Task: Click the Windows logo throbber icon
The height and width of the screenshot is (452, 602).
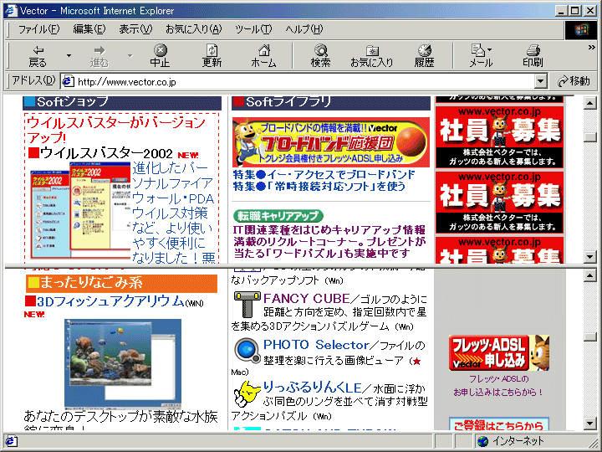Action: click(580, 30)
